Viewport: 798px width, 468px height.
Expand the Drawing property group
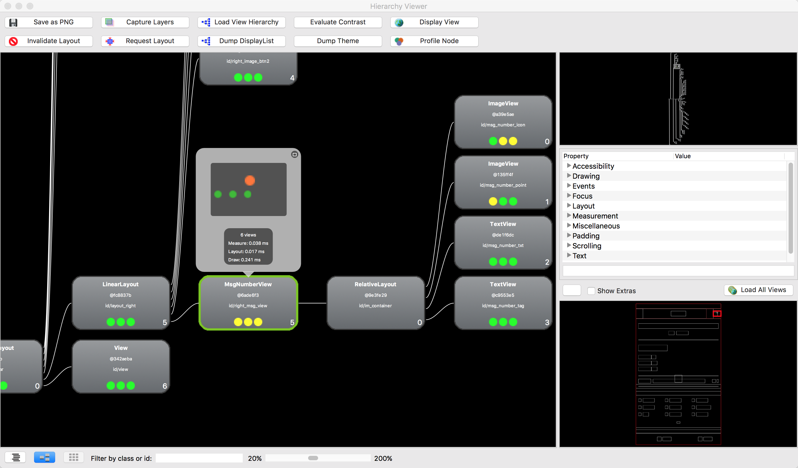point(569,176)
